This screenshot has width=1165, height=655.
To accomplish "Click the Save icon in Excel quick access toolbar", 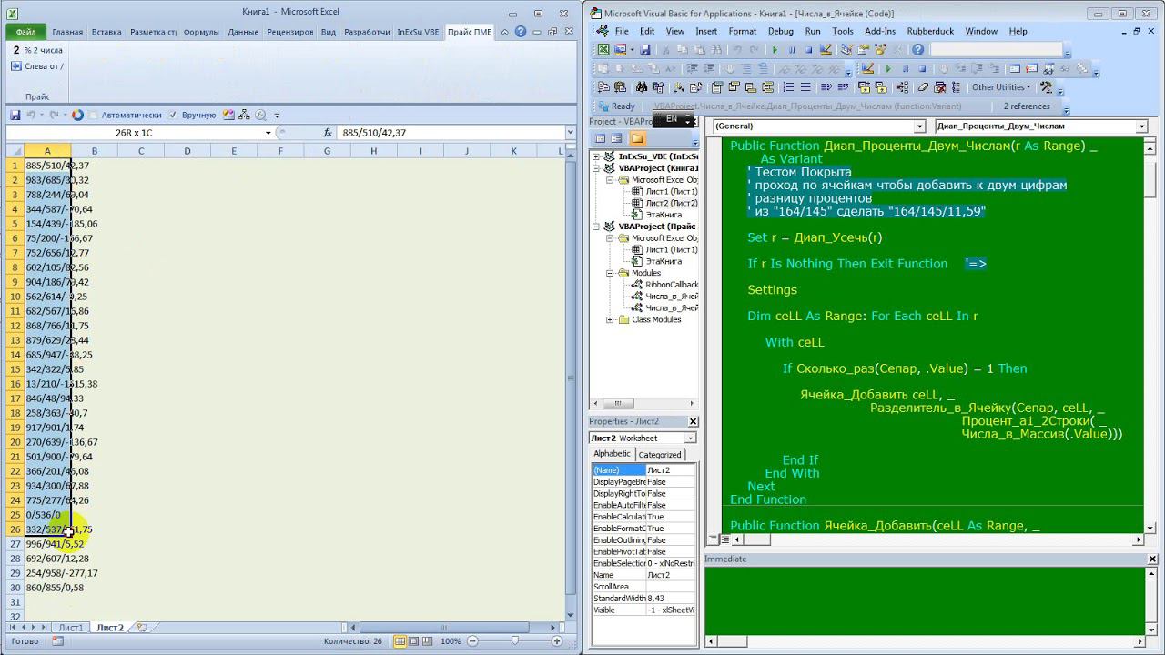I will tap(15, 116).
